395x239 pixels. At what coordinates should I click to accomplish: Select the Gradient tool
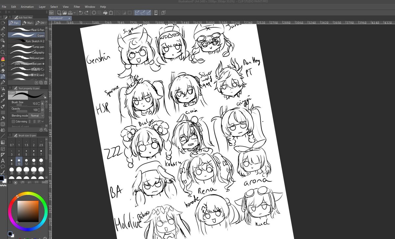[3, 143]
